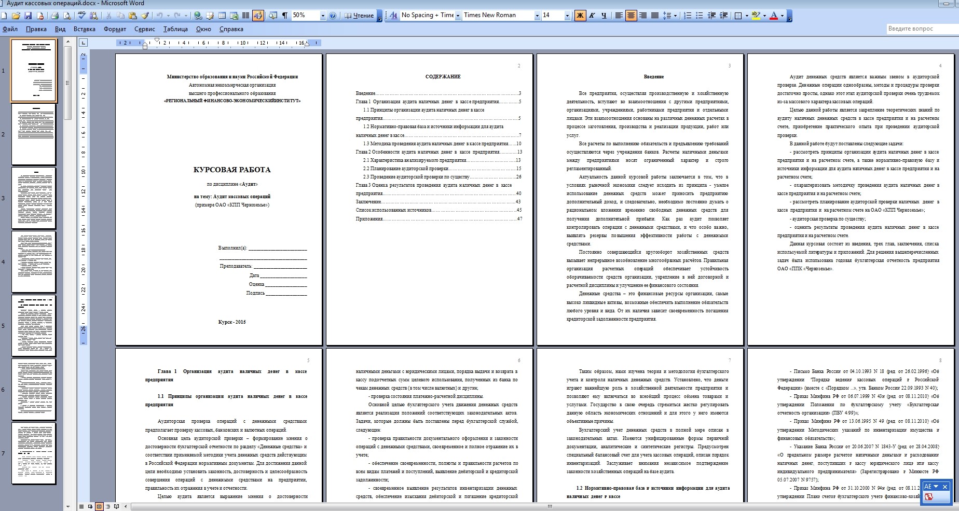
Task: Increase the paragraph indent
Action: 723,16
